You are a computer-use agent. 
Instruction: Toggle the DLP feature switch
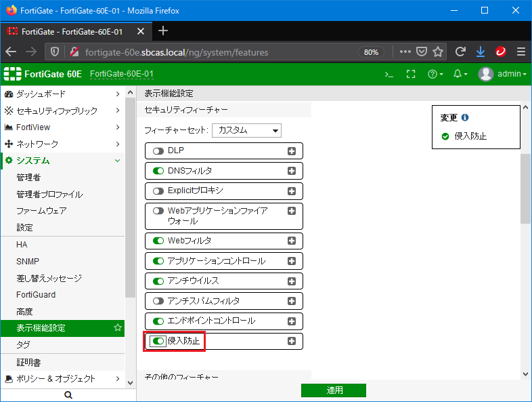(x=158, y=151)
